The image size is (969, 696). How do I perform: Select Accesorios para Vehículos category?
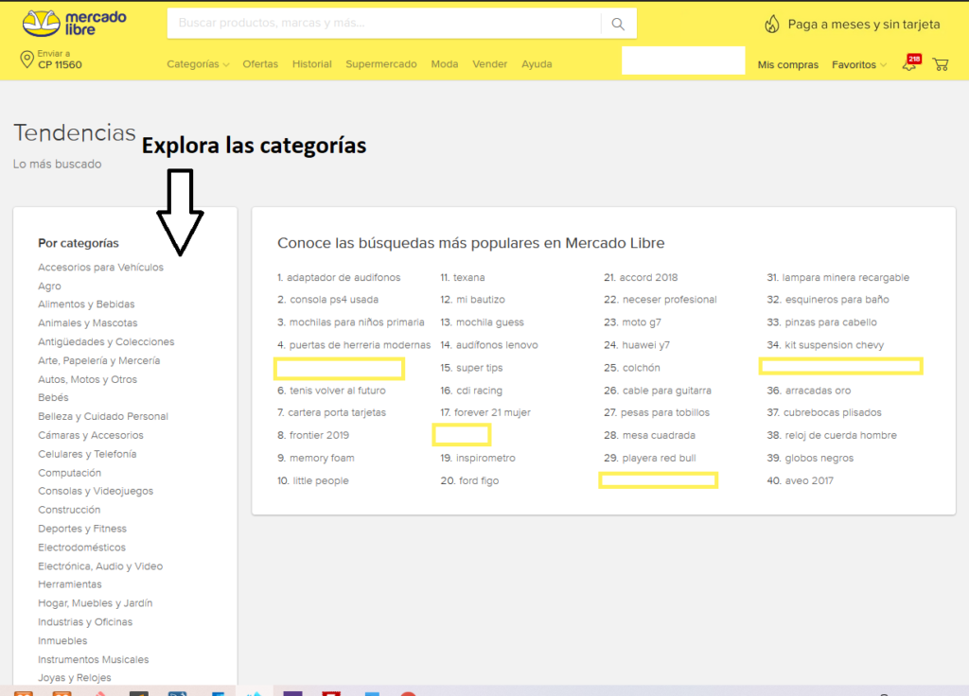100,268
